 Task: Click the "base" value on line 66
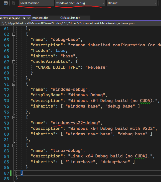click(x=68, y=56)
